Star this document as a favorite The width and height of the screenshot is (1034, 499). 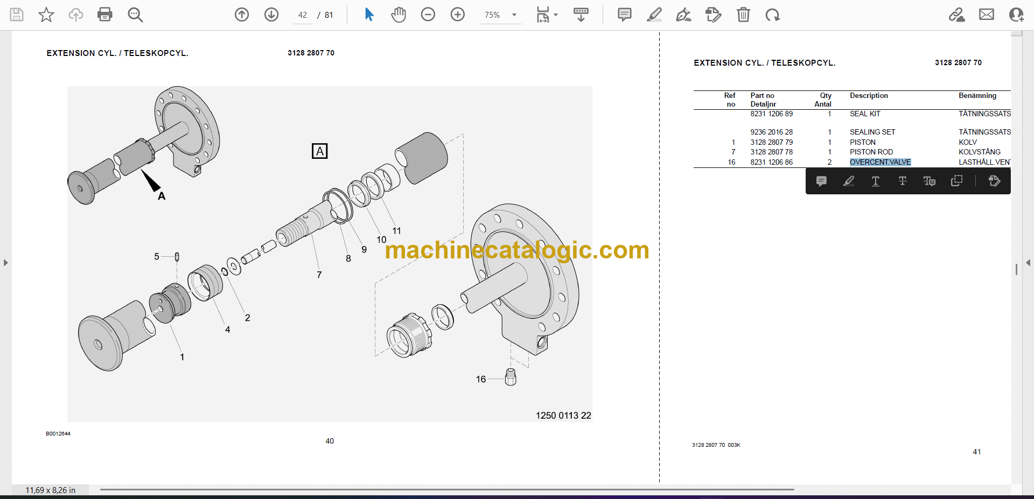tap(46, 15)
